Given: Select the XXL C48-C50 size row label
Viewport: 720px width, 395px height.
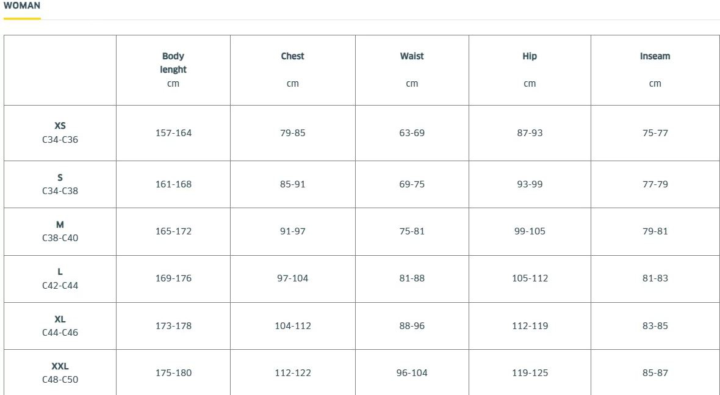Looking at the screenshot, I should [60, 372].
